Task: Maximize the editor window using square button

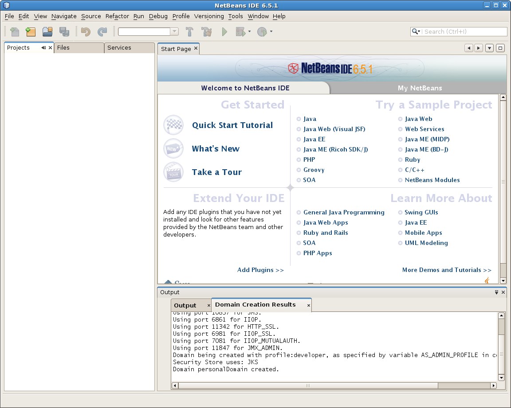Action: coord(500,48)
